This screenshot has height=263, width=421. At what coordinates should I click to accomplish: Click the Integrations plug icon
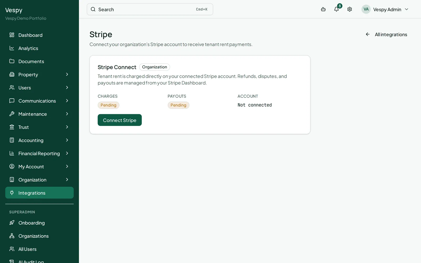[x=12, y=193]
